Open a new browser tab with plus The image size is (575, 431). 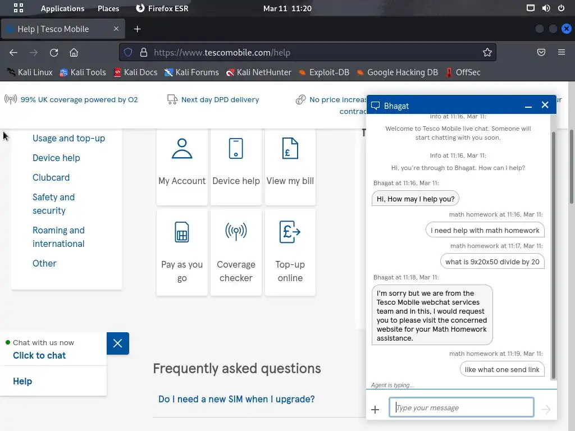click(137, 29)
